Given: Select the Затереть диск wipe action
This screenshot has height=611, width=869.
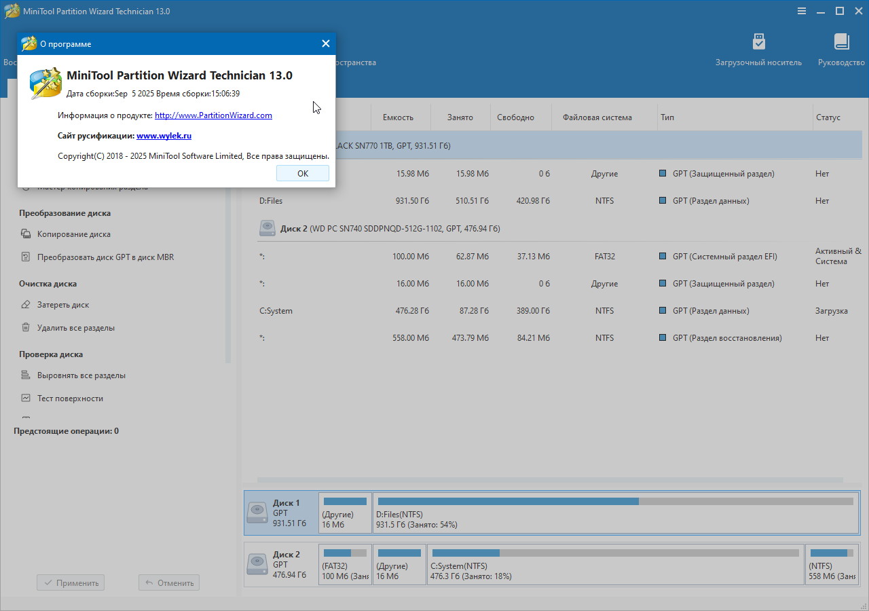Looking at the screenshot, I should tap(63, 305).
